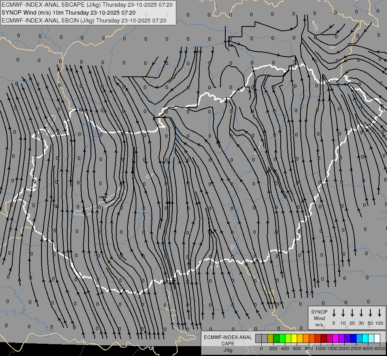Image resolution: width=387 pixels, height=356 pixels.
Task: Click the 800 tick label on CAPE scale
Action: pyautogui.click(x=309, y=348)
